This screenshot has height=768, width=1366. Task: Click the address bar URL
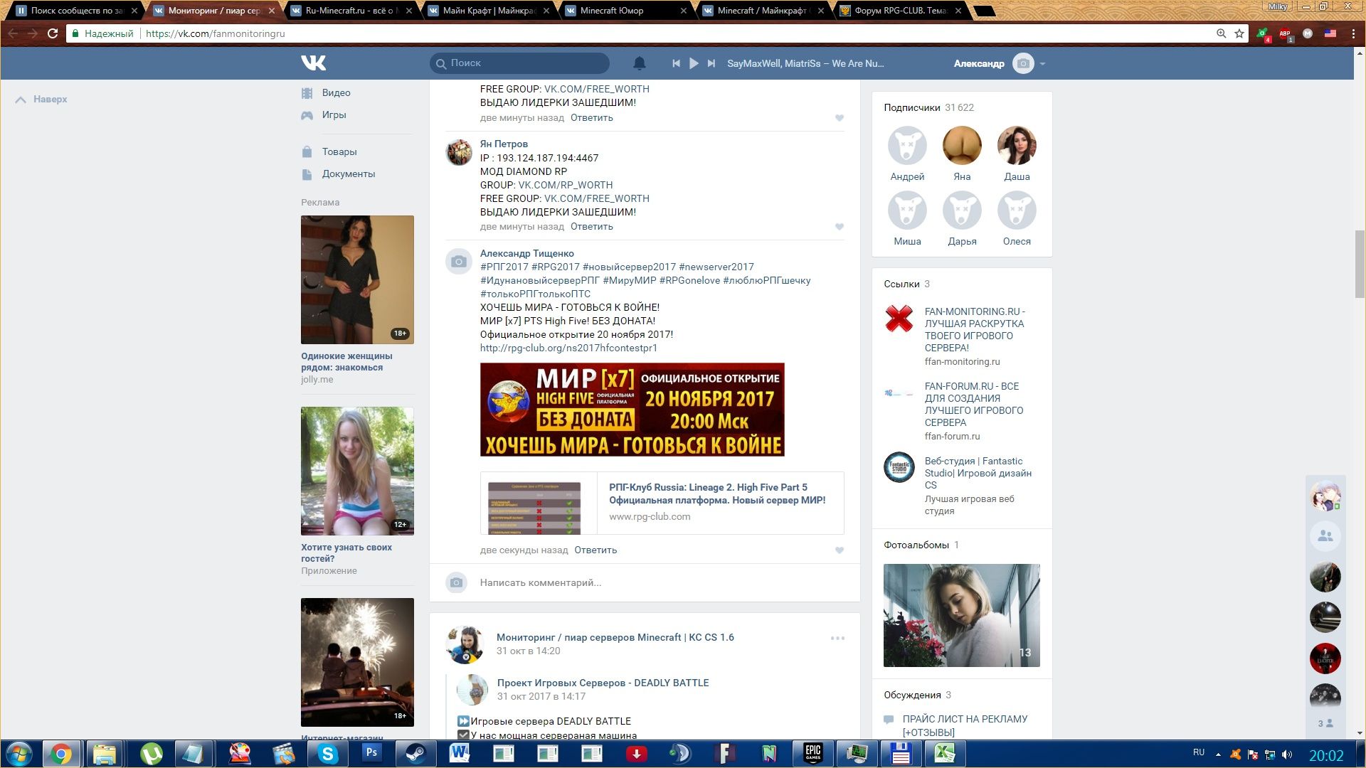click(x=215, y=33)
